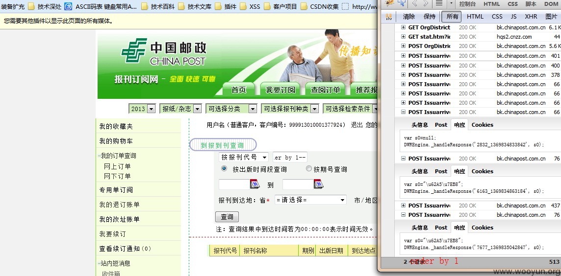Focus the start date input field
561x276 pixels.
click(x=234, y=184)
